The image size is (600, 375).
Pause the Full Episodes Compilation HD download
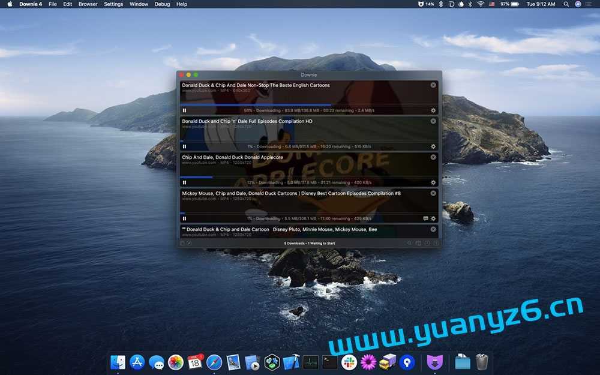[184, 146]
